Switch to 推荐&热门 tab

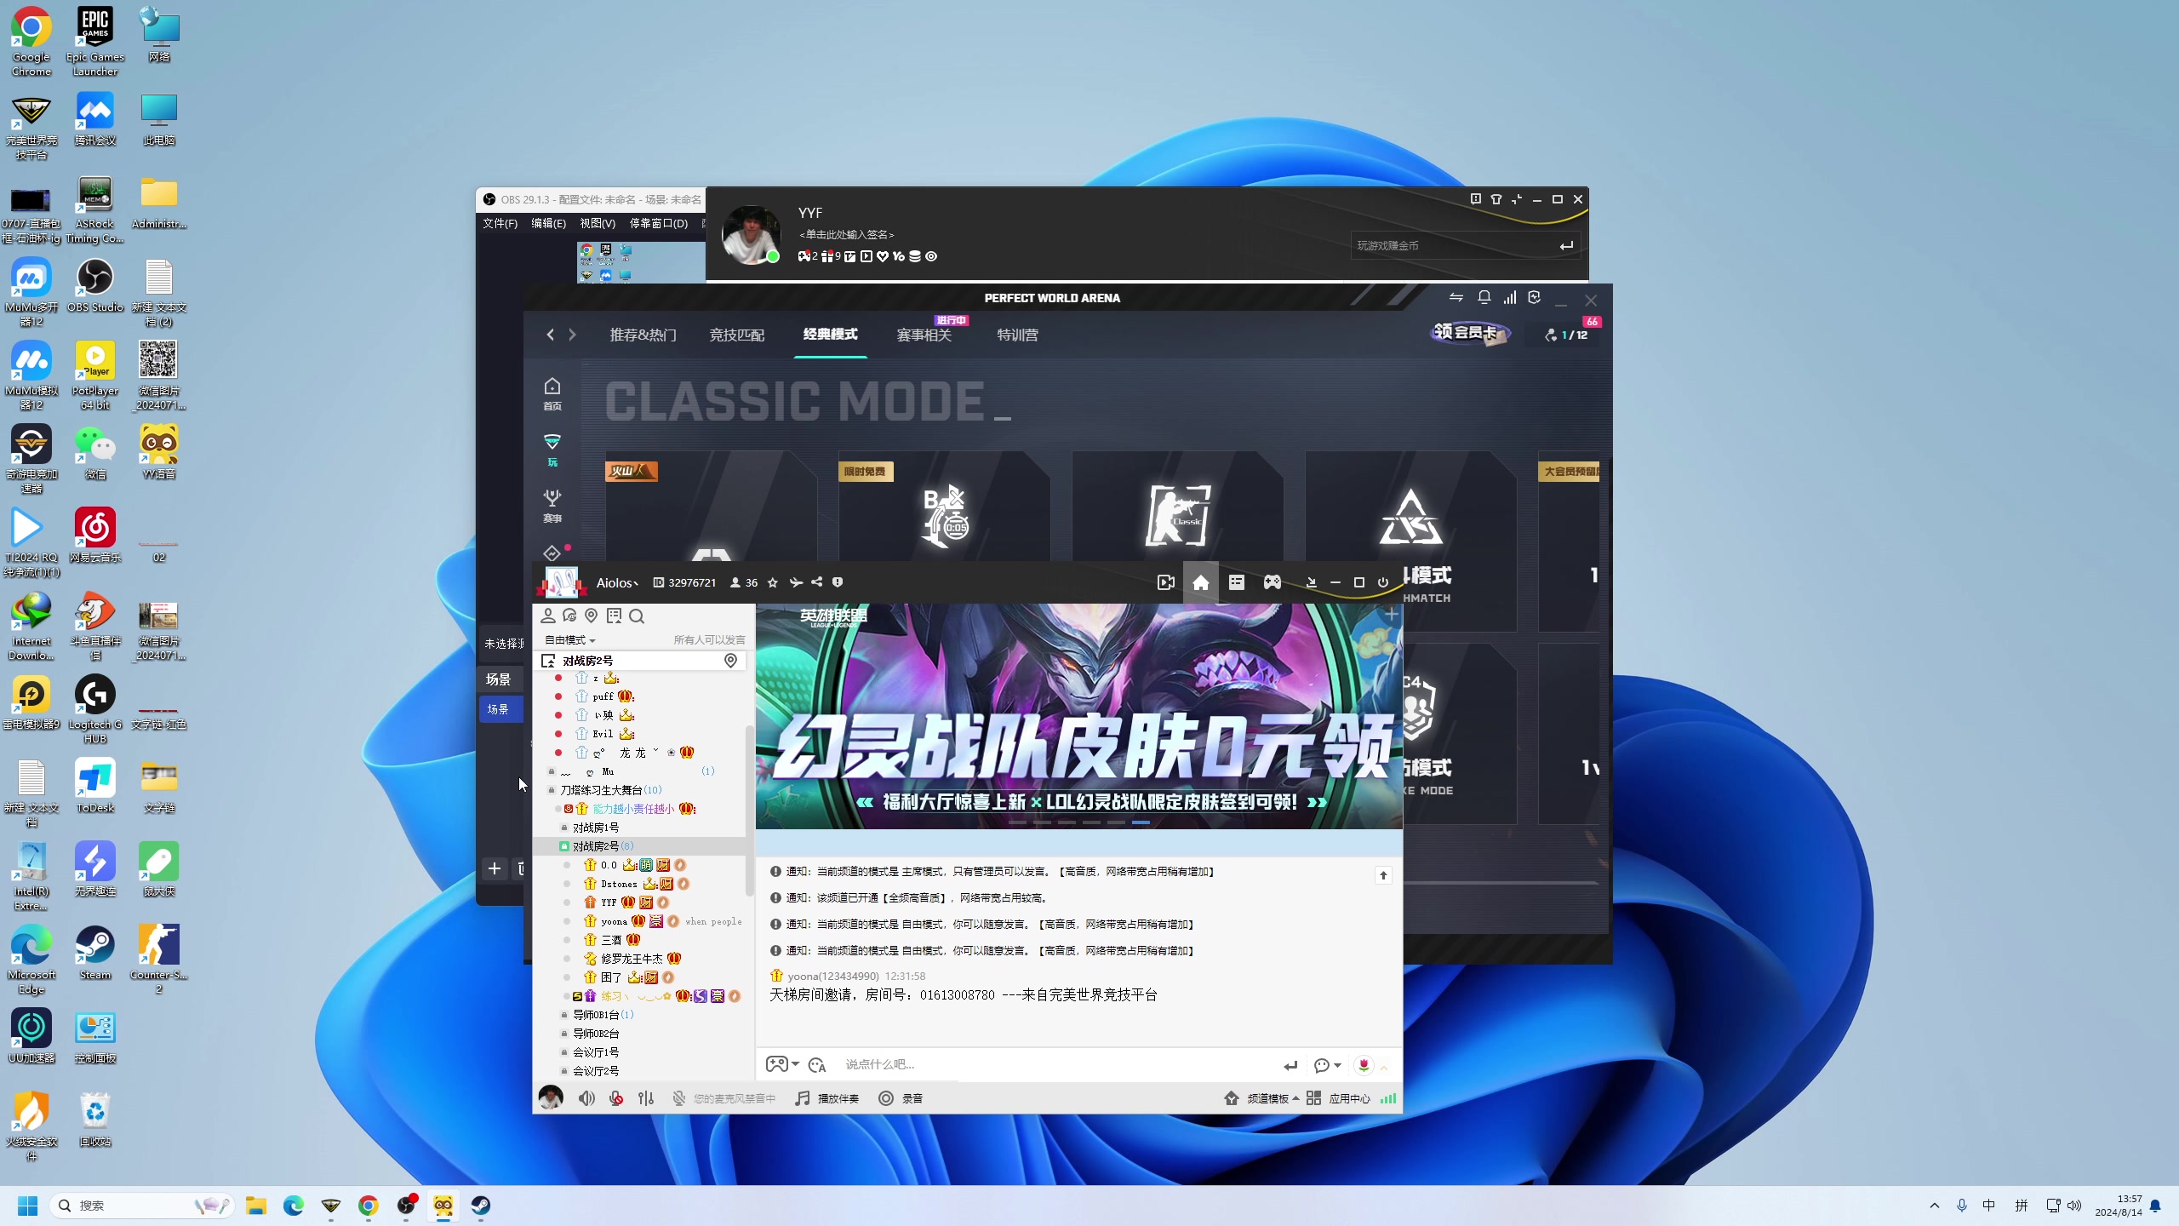tap(643, 335)
